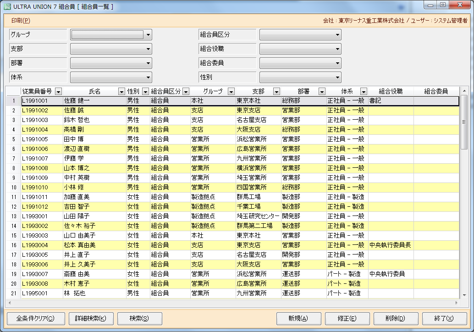The width and height of the screenshot is (474, 332).
Task: Open the 性別 filter dropdown at top
Action: coord(300,77)
